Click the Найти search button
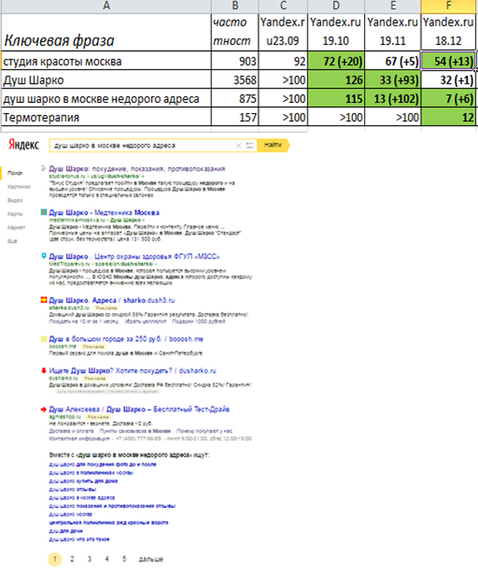This screenshot has width=478, height=575. tap(273, 145)
